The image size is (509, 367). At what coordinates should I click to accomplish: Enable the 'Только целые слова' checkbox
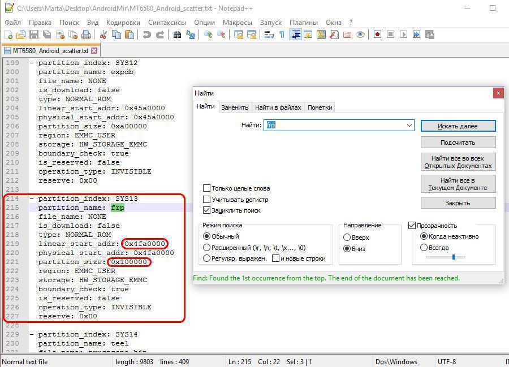[207, 188]
